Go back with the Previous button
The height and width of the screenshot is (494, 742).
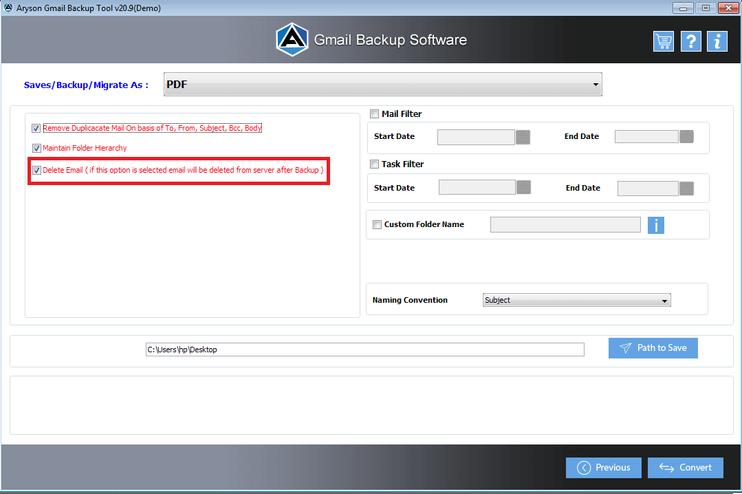[x=603, y=468]
